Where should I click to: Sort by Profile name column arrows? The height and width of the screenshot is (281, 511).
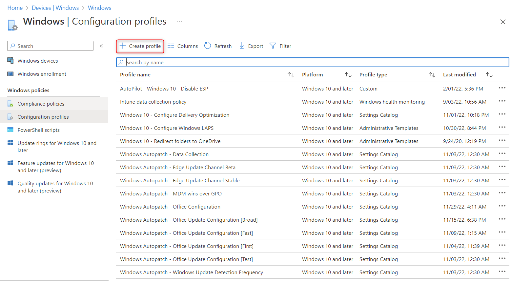(291, 75)
